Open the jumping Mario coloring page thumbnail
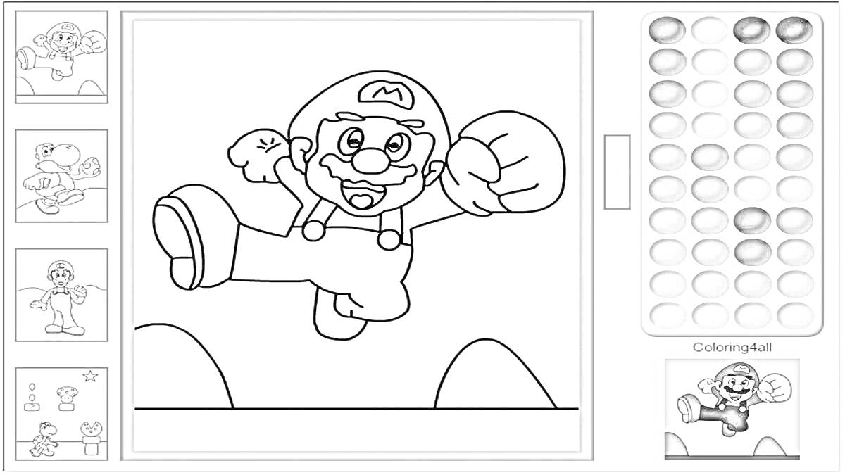845x475 pixels. click(x=61, y=57)
